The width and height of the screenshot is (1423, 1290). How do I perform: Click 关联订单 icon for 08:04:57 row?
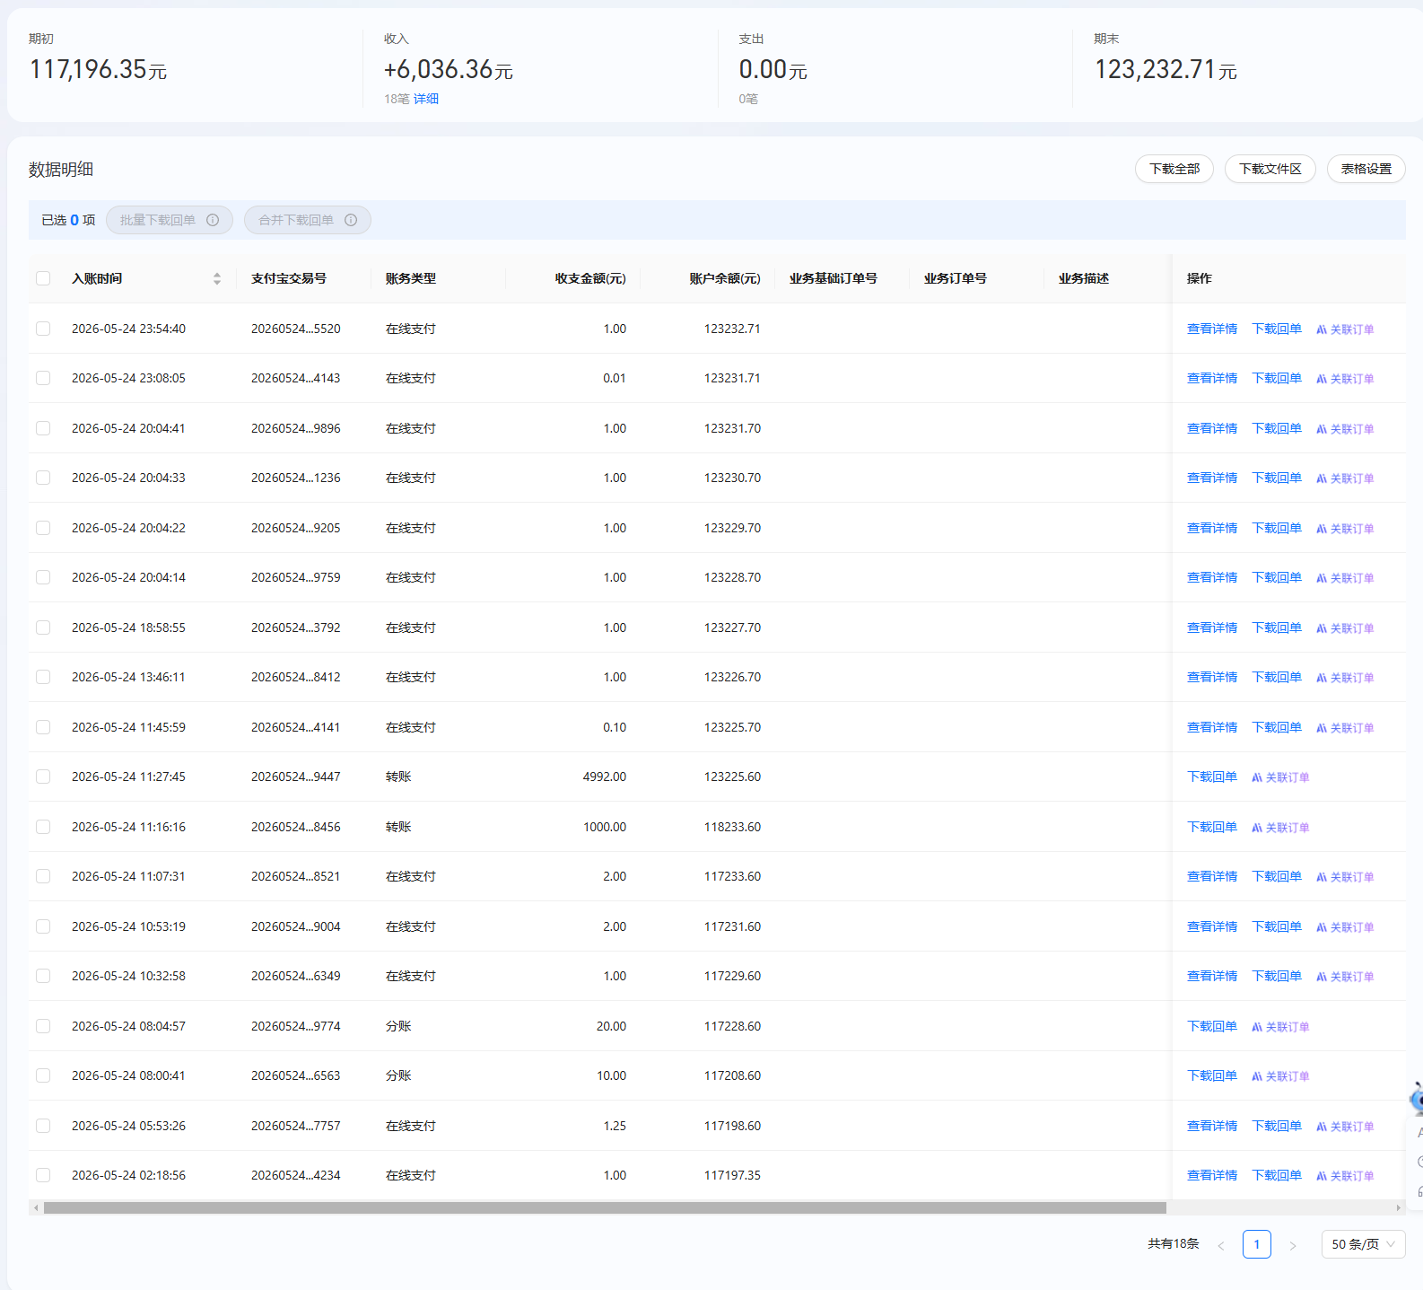[x=1257, y=1027]
